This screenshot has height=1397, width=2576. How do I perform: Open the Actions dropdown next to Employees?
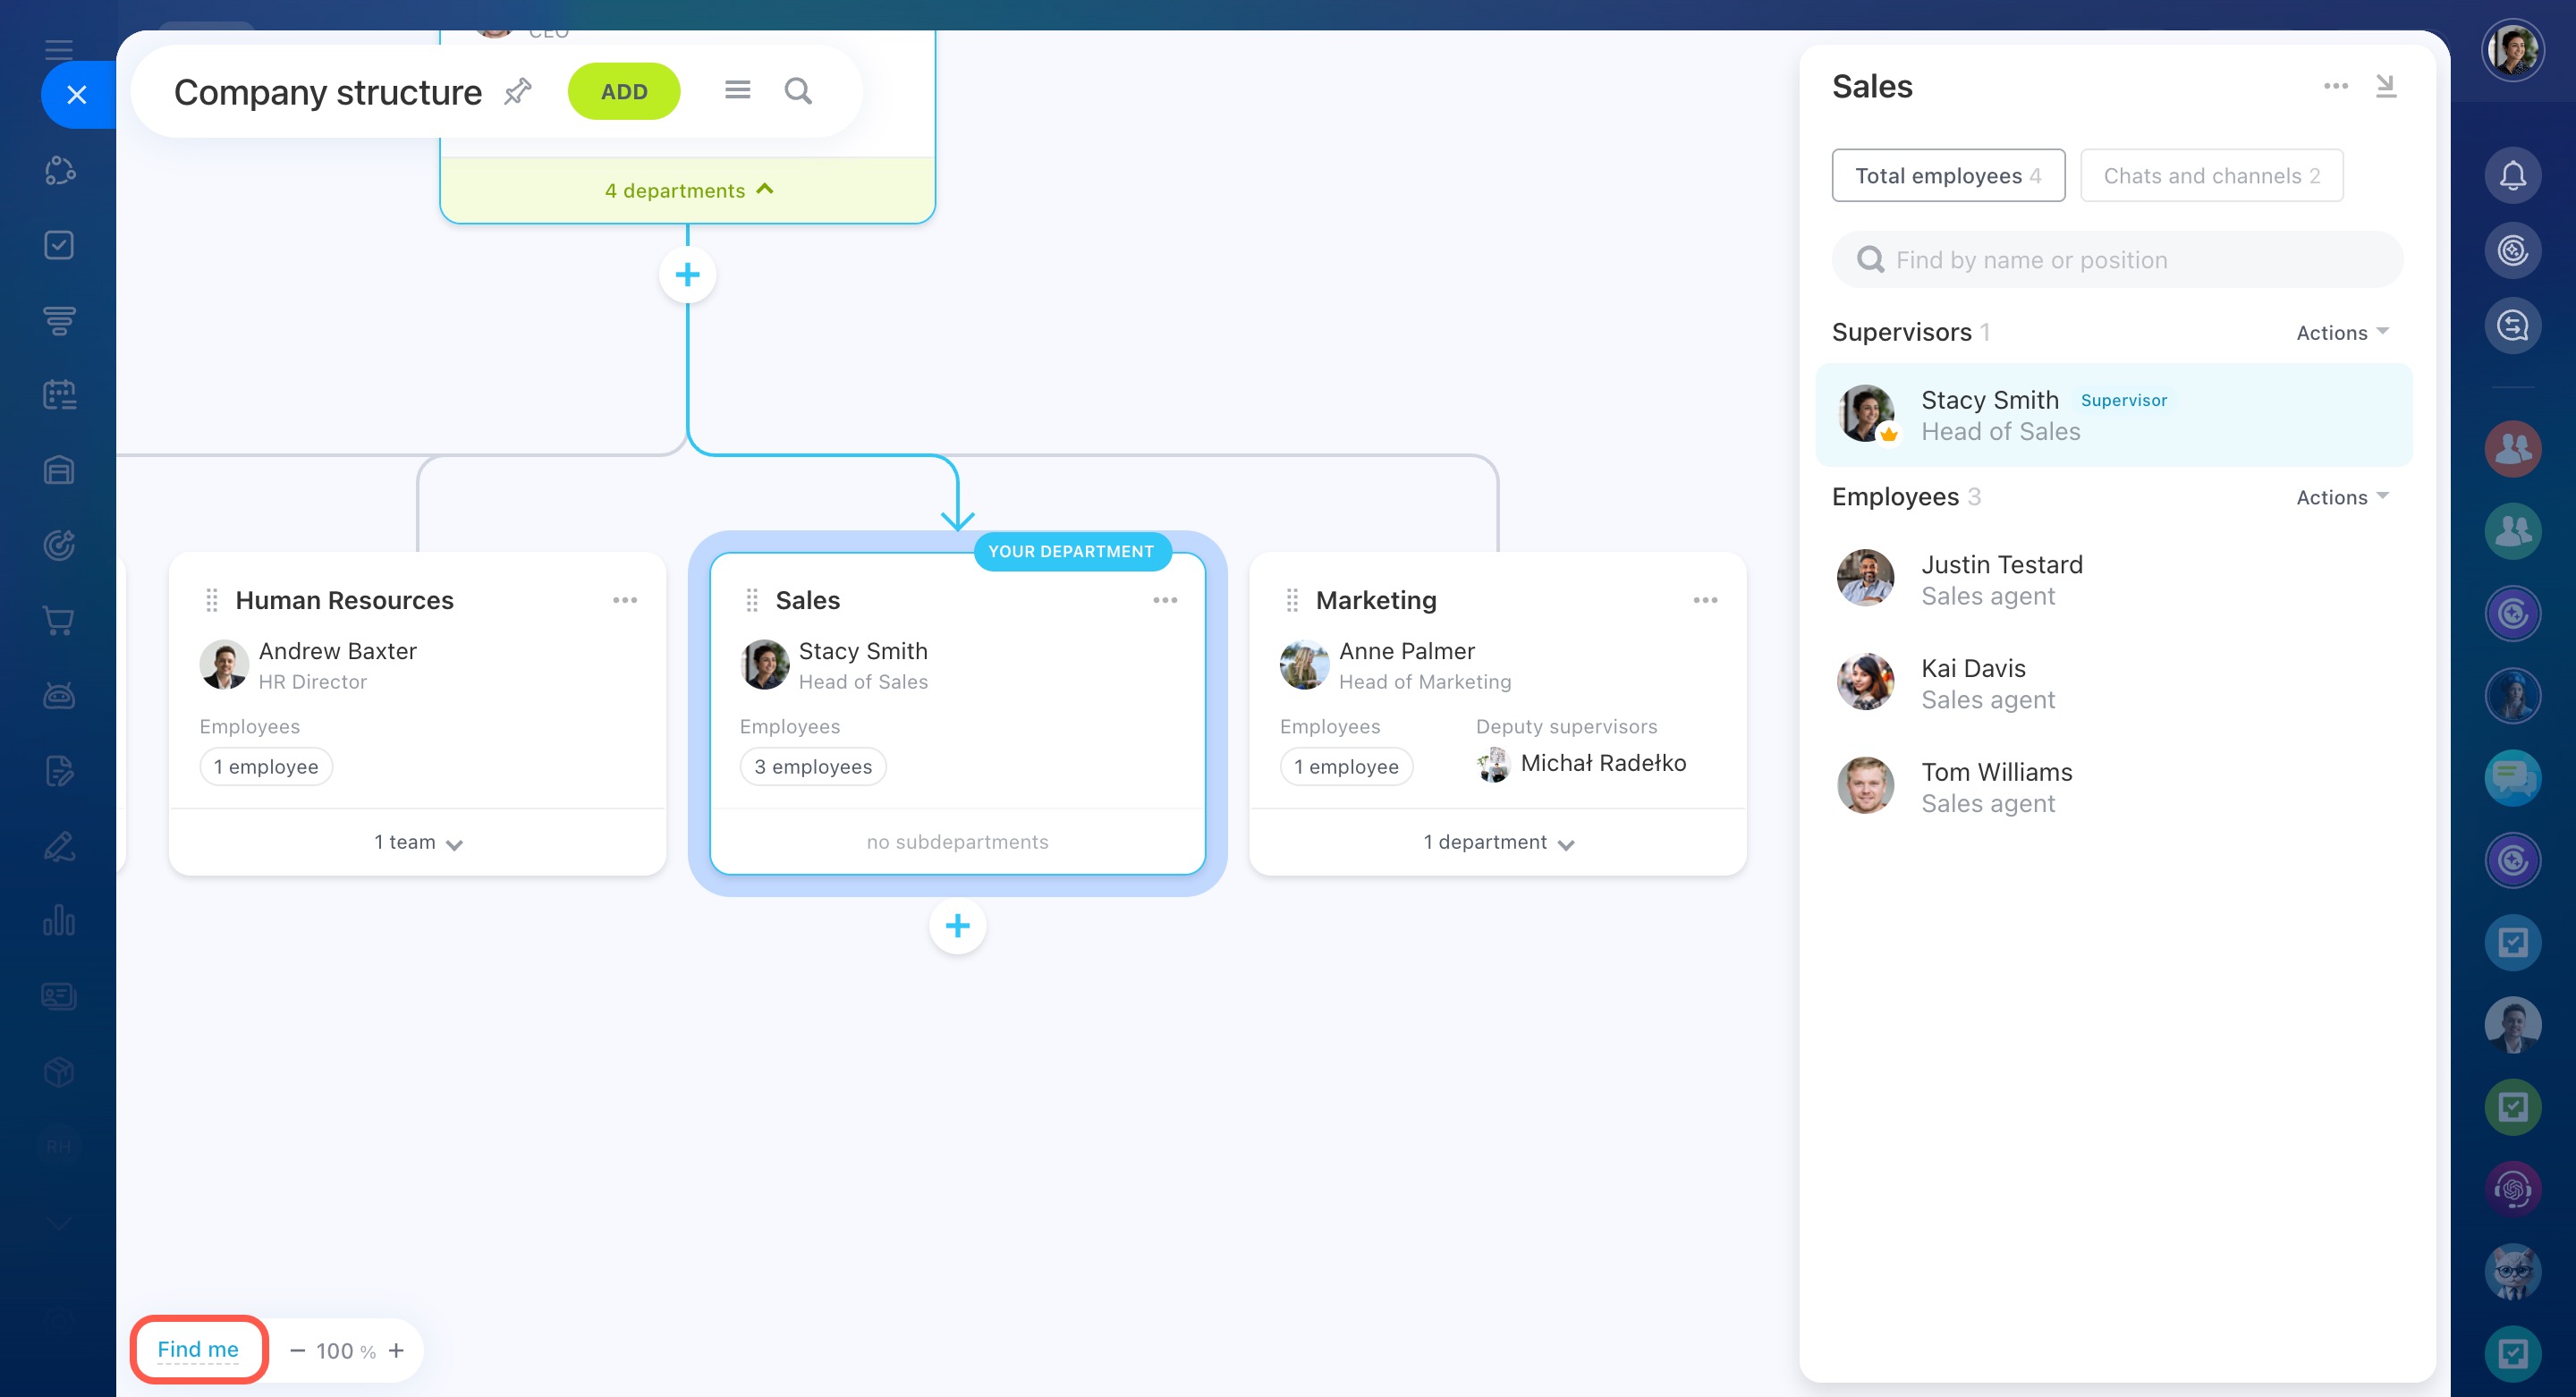pyautogui.click(x=2342, y=498)
